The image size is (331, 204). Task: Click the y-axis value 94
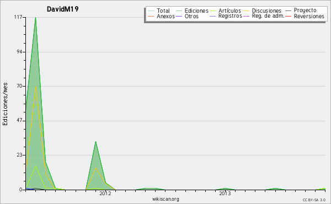[x=19, y=52]
